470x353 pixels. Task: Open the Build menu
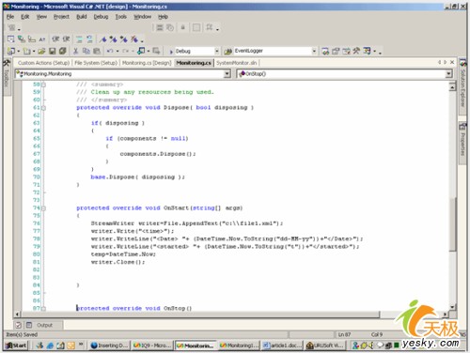click(82, 17)
